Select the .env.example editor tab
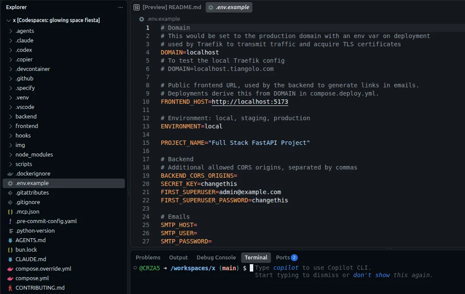This screenshot has height=294, width=465. click(x=229, y=7)
